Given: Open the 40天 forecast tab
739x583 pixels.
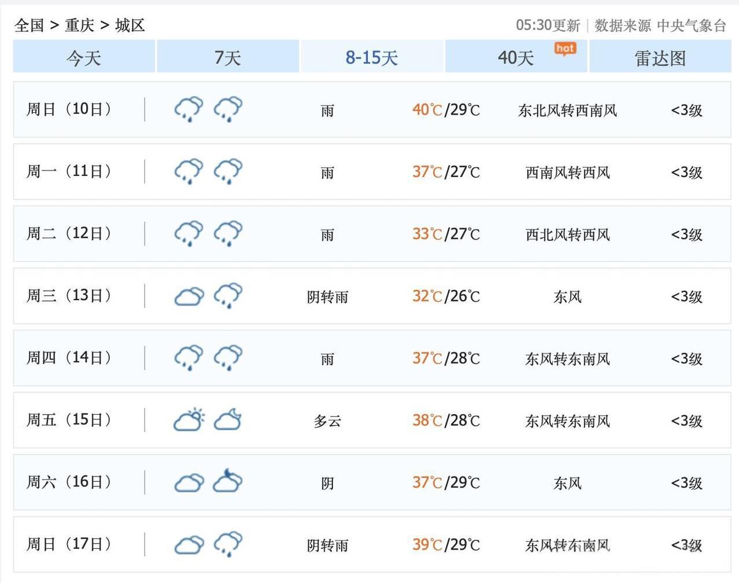Looking at the screenshot, I should pyautogui.click(x=515, y=57).
